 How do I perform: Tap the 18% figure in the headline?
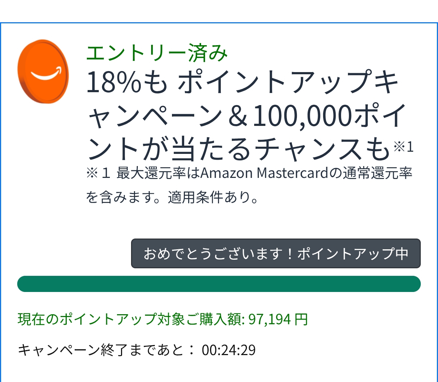(114, 82)
